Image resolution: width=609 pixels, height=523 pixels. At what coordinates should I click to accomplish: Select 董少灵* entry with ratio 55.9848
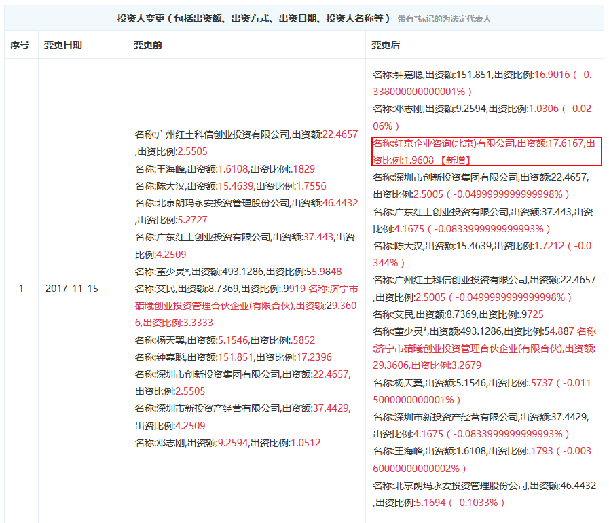238,272
